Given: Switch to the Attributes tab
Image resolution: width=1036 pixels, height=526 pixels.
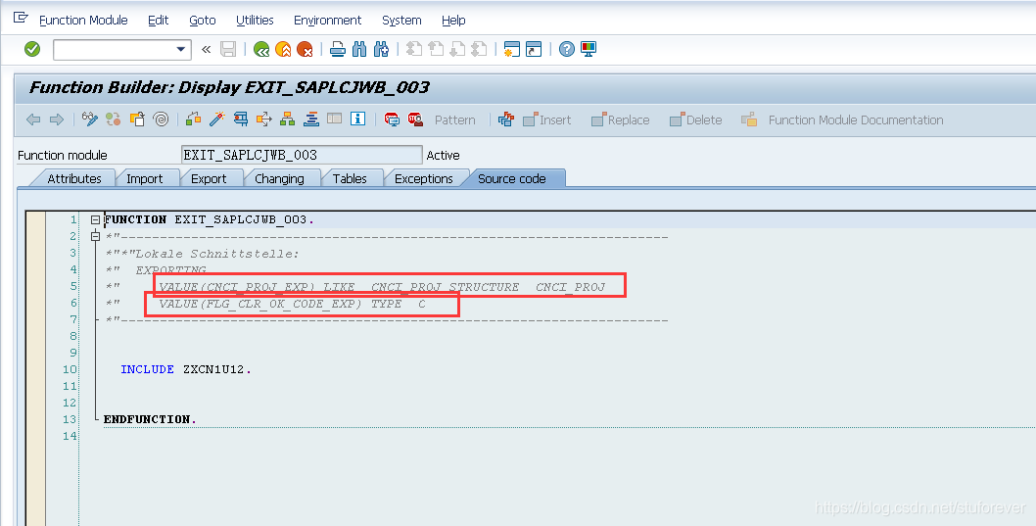Looking at the screenshot, I should click(74, 178).
